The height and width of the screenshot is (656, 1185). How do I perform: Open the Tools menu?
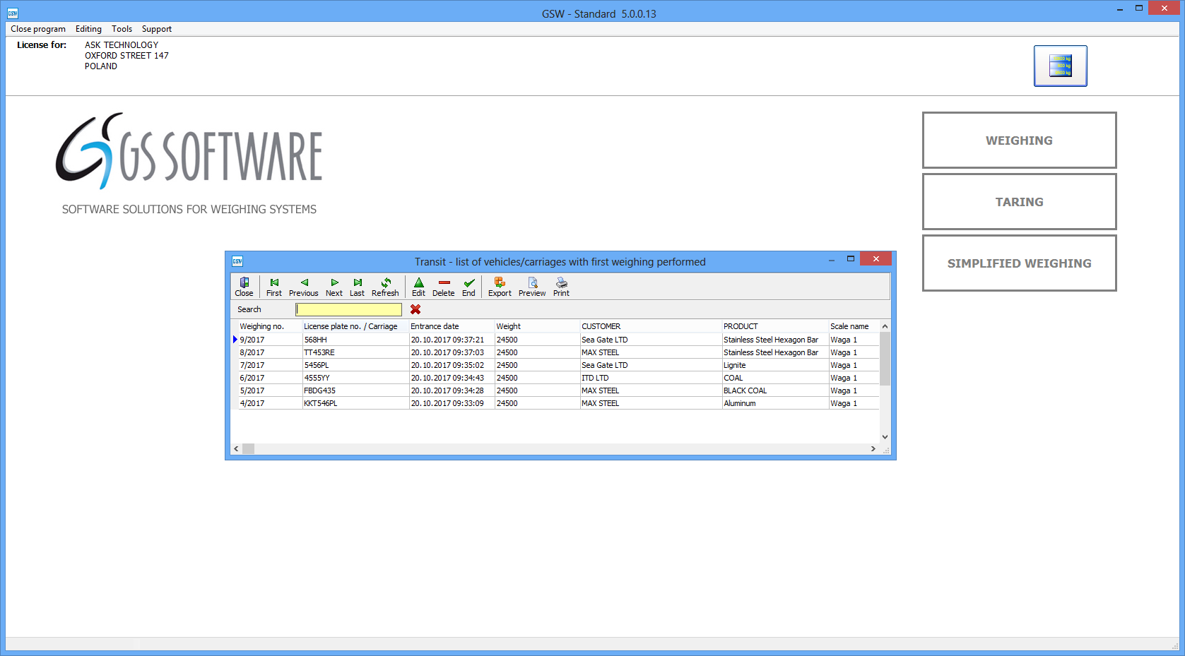coord(122,29)
